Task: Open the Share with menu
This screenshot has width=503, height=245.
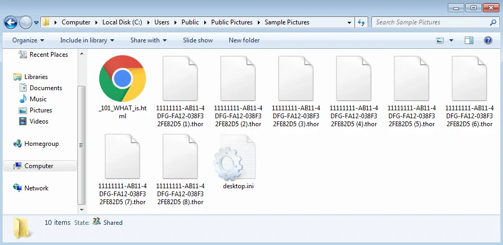Action: click(149, 40)
